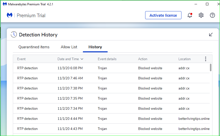Switch to the Allow List tab
220x136 pixels.
point(69,47)
